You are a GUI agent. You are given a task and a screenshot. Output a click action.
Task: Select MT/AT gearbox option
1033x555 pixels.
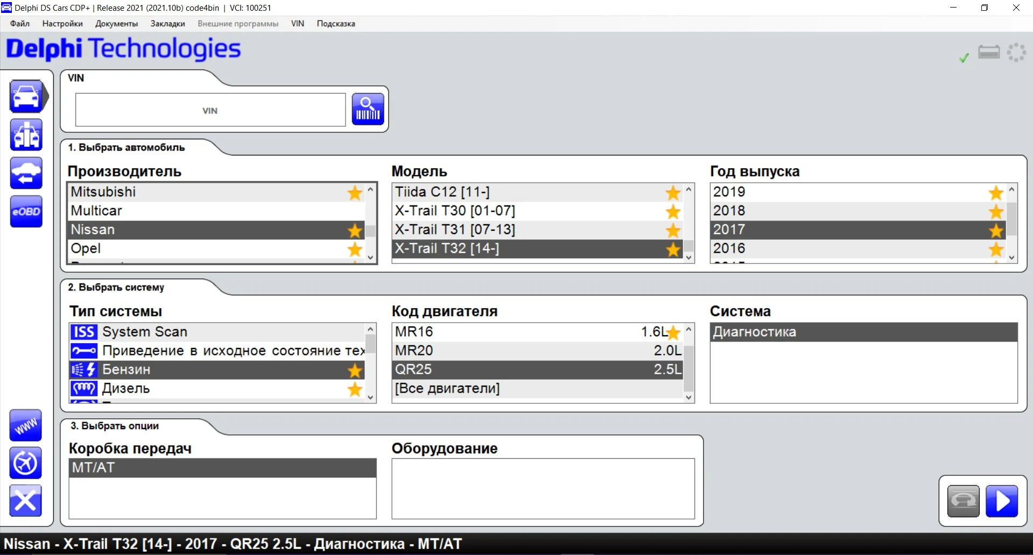[222, 468]
